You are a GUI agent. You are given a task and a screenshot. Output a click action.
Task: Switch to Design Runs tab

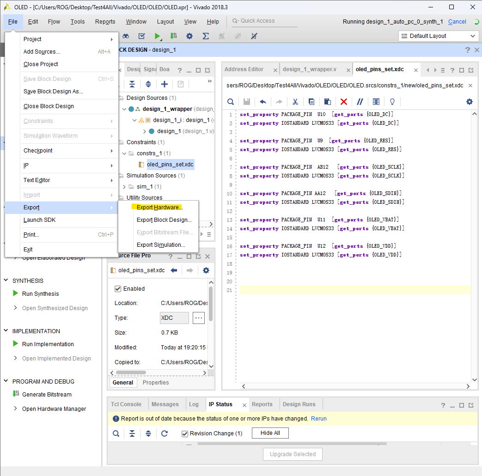click(x=299, y=404)
